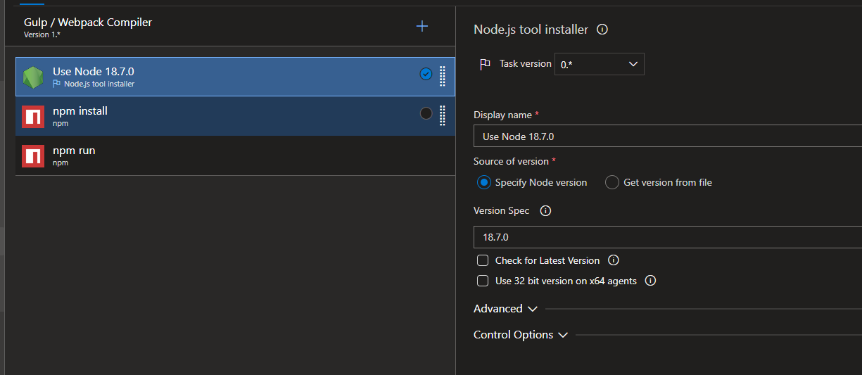Show info for Check for Latest Version
The image size is (862, 375).
click(614, 260)
